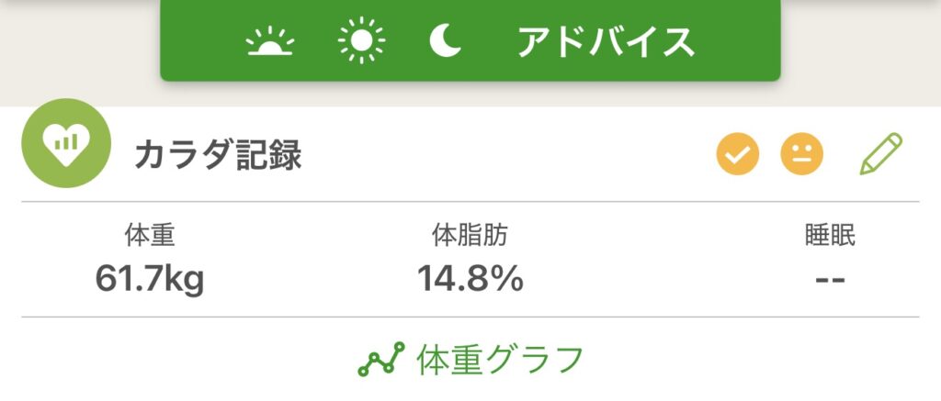941x401 pixels.
Task: Tap the green heart chart icon
Action: [x=66, y=144]
